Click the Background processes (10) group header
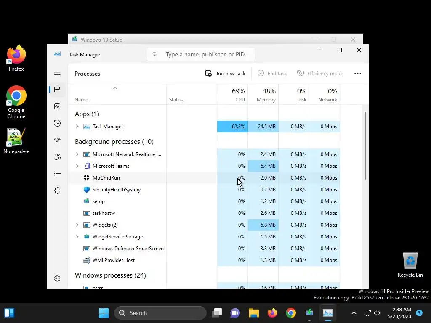This screenshot has width=431, height=323. (x=114, y=141)
